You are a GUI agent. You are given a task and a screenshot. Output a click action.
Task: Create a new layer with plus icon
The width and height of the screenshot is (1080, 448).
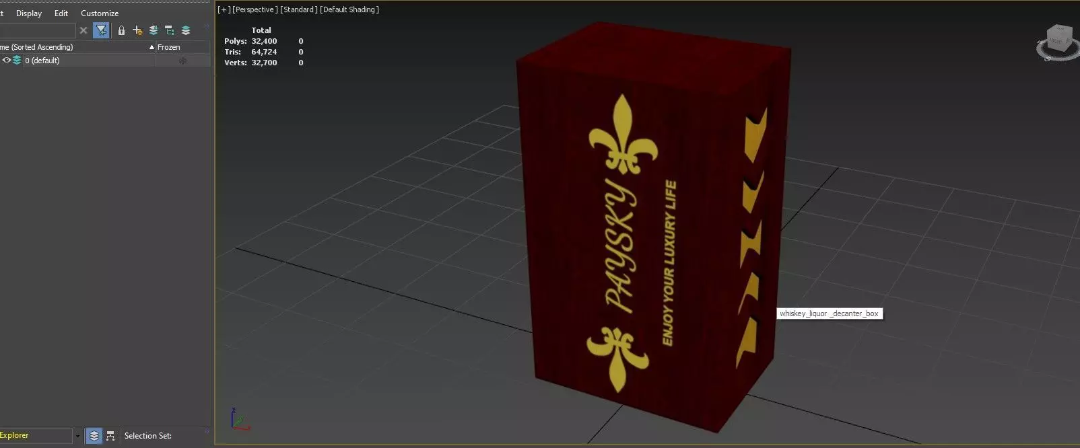(x=137, y=30)
